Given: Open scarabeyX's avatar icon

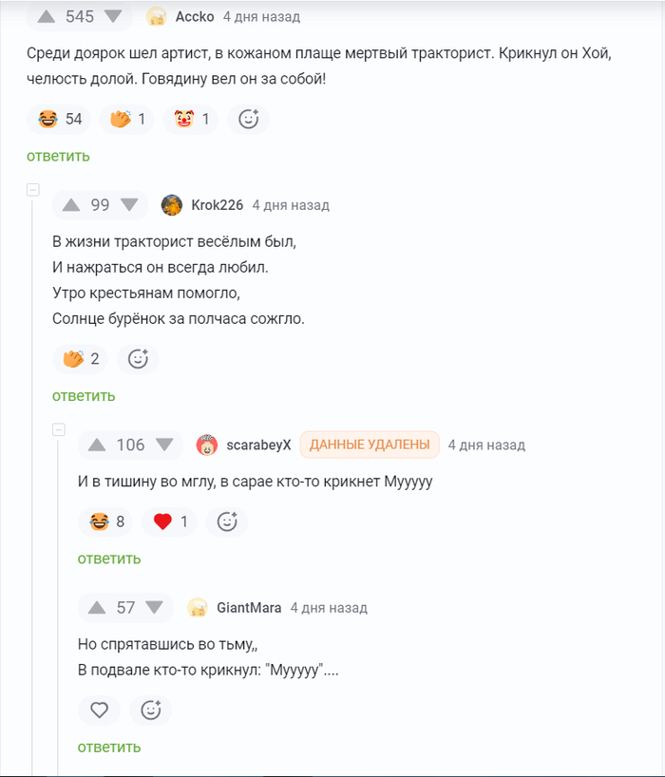Looking at the screenshot, I should coord(206,445).
